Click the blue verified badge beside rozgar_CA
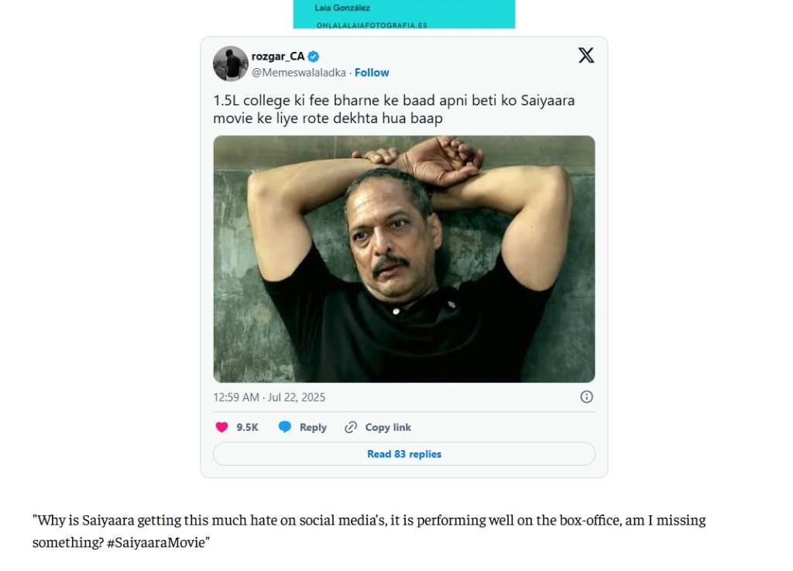 click(x=314, y=57)
